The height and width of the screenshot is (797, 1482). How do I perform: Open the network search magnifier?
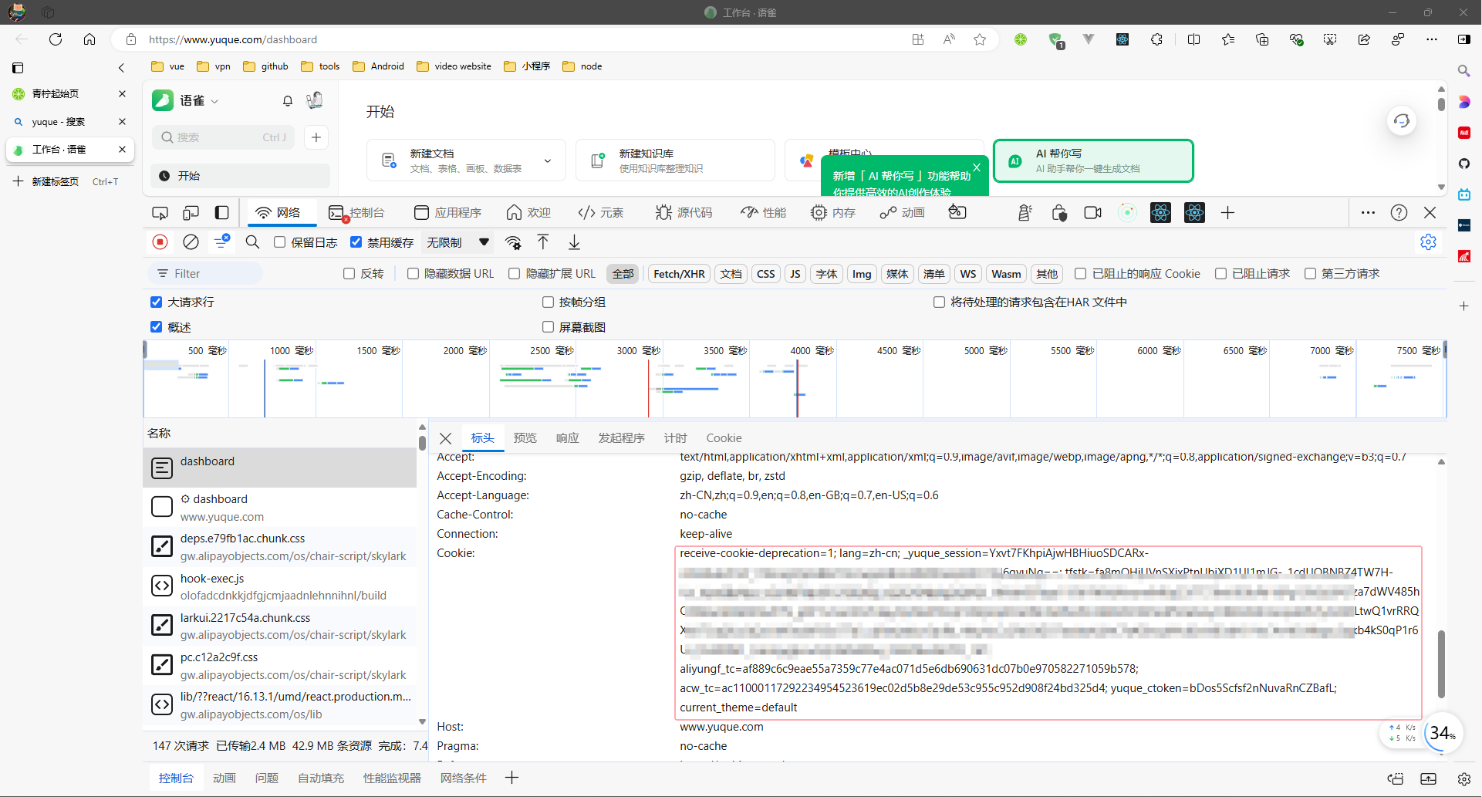pyautogui.click(x=252, y=242)
